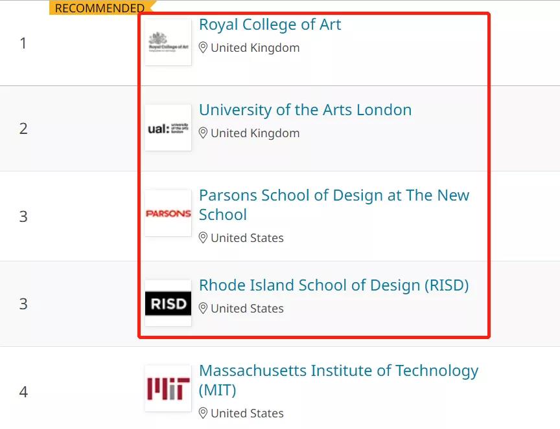Click United States text in the MIT row

pos(247,413)
